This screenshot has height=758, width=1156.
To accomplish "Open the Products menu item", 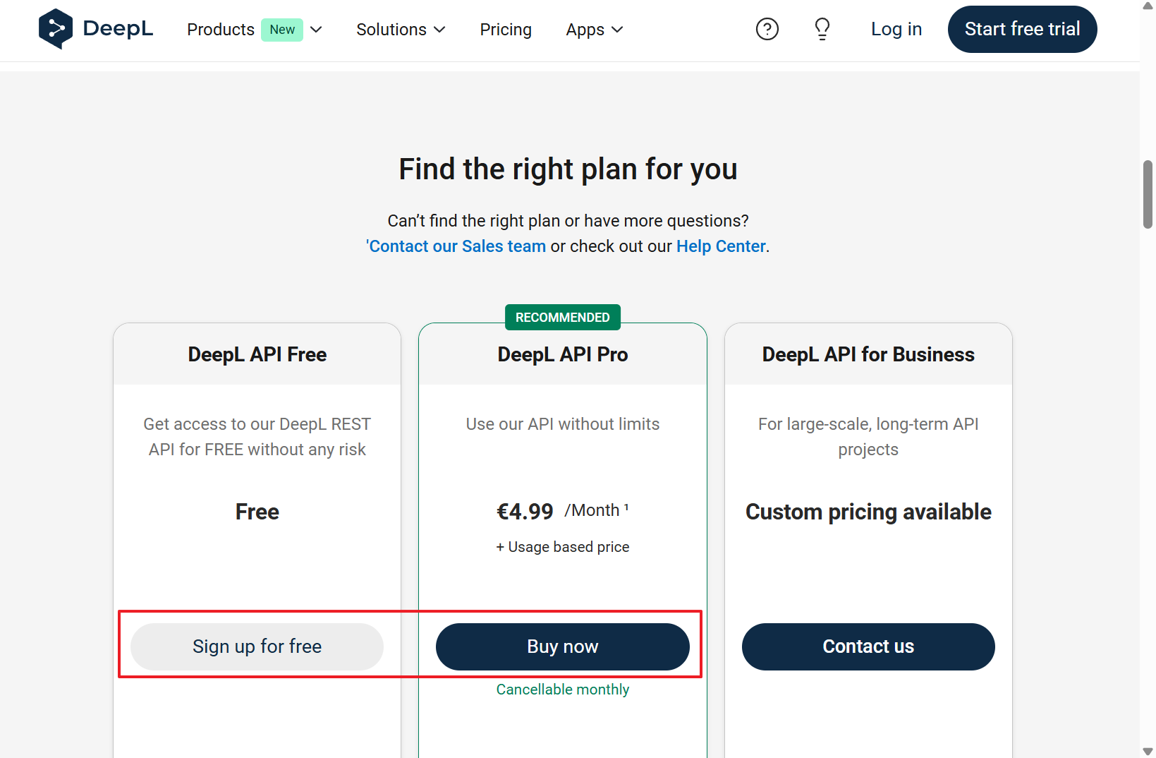I will (x=221, y=30).
